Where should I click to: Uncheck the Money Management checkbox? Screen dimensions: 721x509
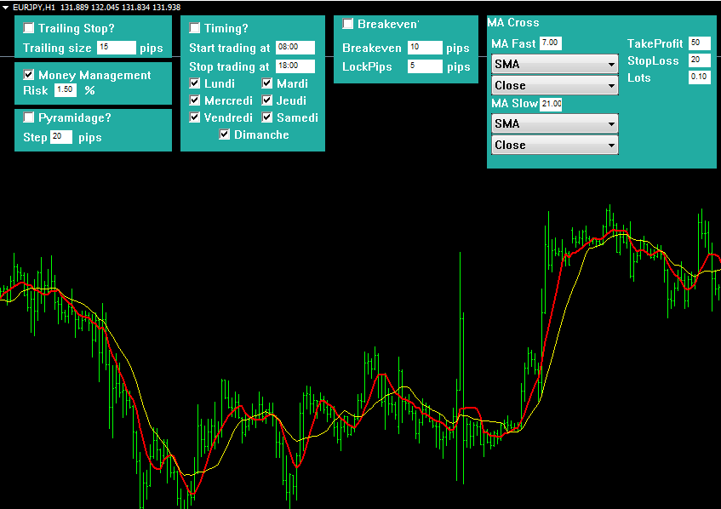click(x=29, y=75)
